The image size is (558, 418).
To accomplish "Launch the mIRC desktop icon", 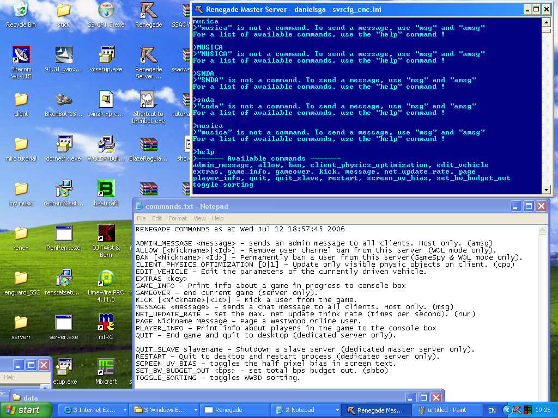I will click(x=106, y=323).
